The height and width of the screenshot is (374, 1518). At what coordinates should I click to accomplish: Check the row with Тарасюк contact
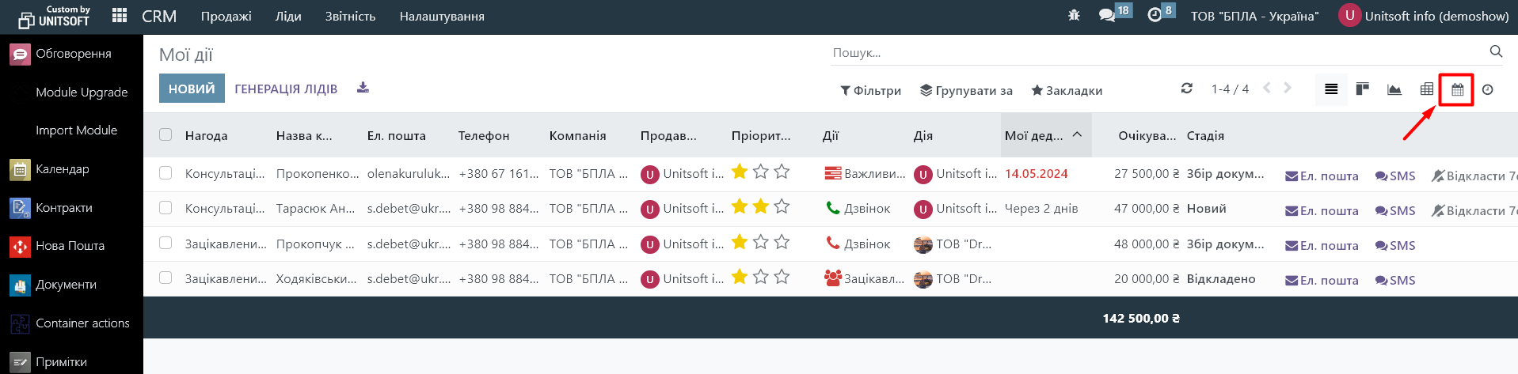tap(165, 208)
